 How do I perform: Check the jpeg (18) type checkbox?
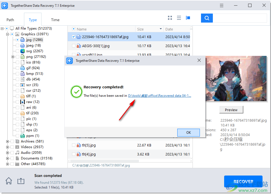[x=17, y=46]
